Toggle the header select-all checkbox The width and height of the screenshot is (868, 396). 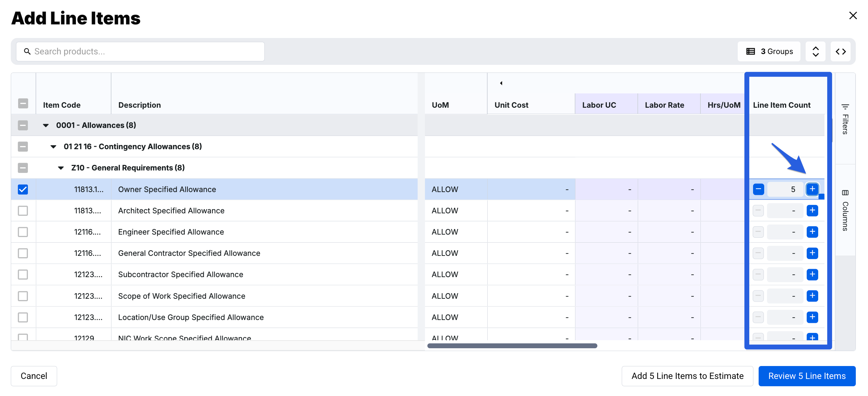[x=23, y=104]
